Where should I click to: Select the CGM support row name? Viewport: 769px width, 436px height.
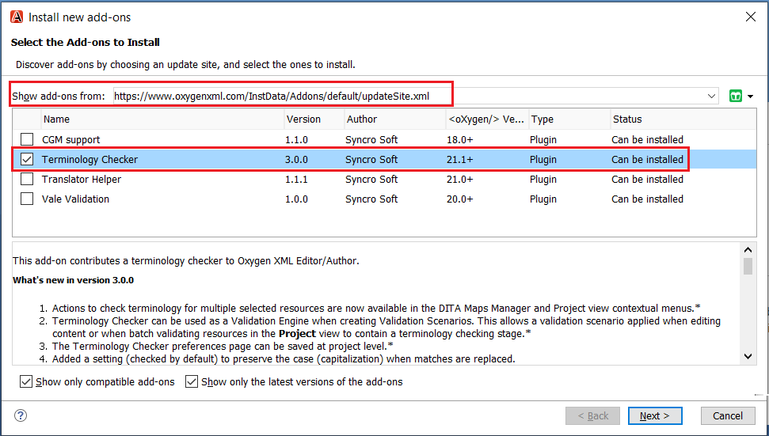71,139
